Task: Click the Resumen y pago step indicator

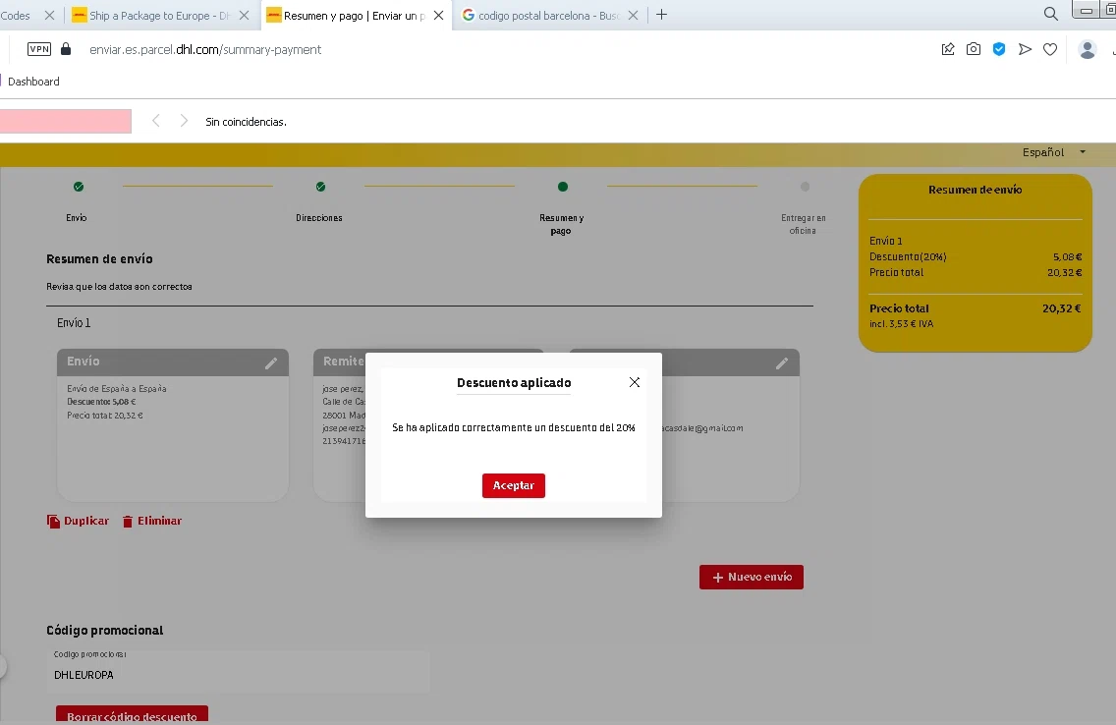Action: [562, 187]
